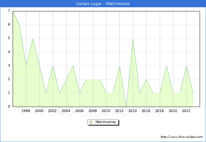This screenshot has width=206, height=142.
Task: Click the 2010 x-axis label
Action: pyautogui.click(x=106, y=111)
